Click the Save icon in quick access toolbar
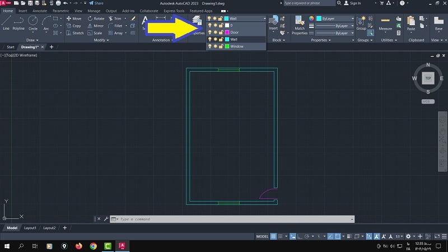 (x=30, y=3)
